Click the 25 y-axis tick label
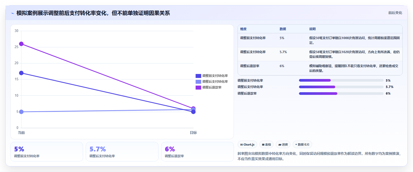The height and width of the screenshot is (172, 413). [16, 47]
